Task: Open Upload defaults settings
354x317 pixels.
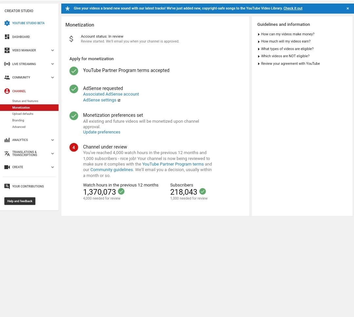Action: tap(23, 114)
